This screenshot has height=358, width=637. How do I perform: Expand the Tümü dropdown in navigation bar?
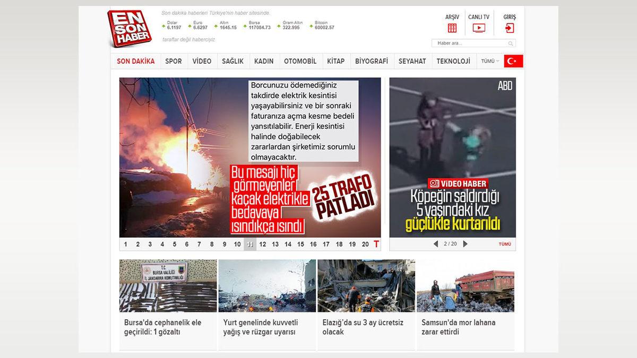[489, 61]
